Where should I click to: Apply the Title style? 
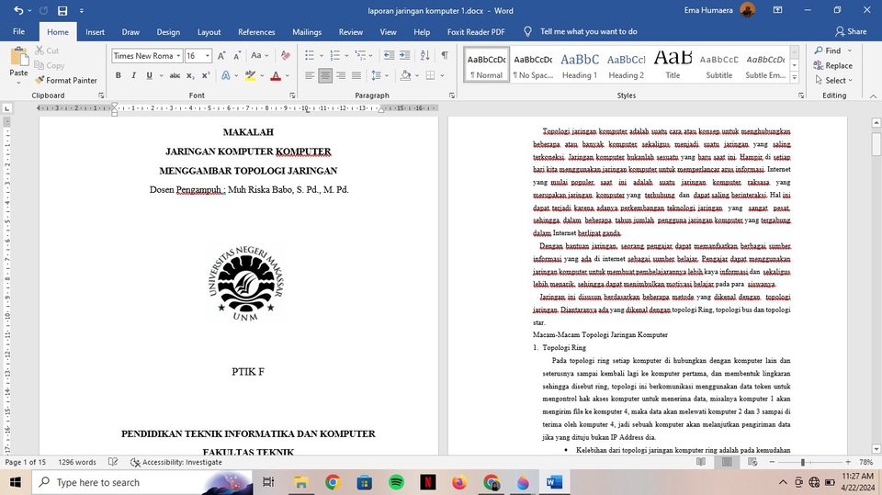click(x=673, y=65)
